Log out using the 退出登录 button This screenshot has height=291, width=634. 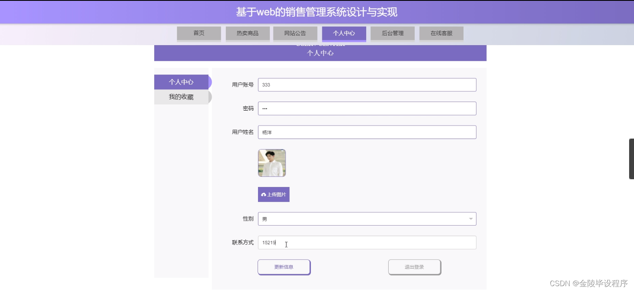tap(414, 267)
